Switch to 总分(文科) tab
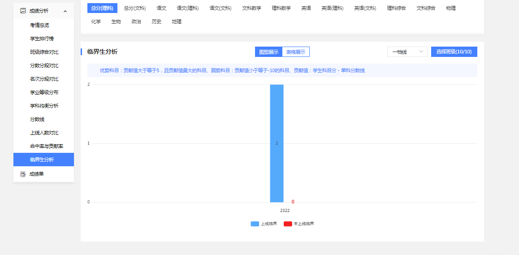The image size is (519, 255). click(x=135, y=8)
